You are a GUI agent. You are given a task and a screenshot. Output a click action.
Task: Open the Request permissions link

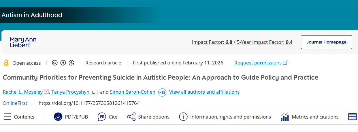click(x=258, y=63)
